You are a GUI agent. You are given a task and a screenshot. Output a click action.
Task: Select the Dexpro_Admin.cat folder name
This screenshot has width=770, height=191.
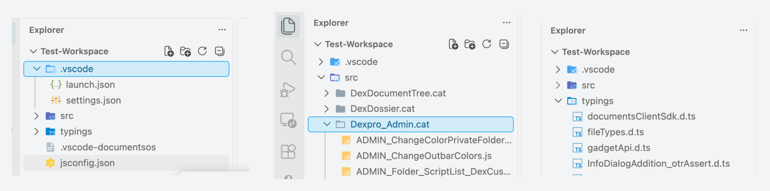click(x=390, y=125)
